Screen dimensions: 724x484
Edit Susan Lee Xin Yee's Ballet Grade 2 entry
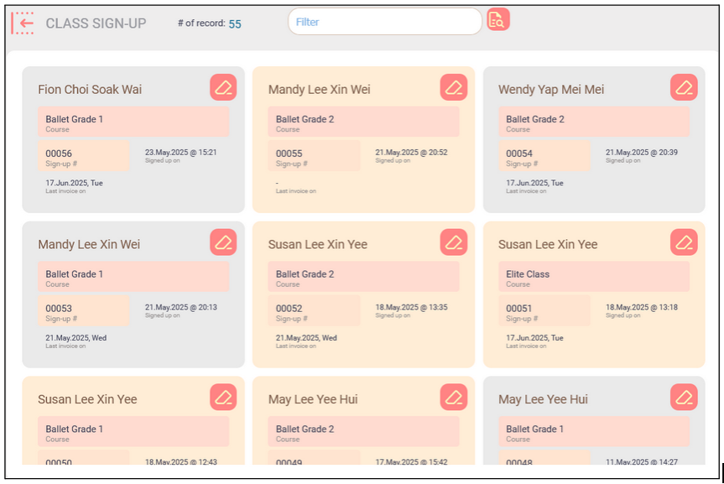point(453,242)
